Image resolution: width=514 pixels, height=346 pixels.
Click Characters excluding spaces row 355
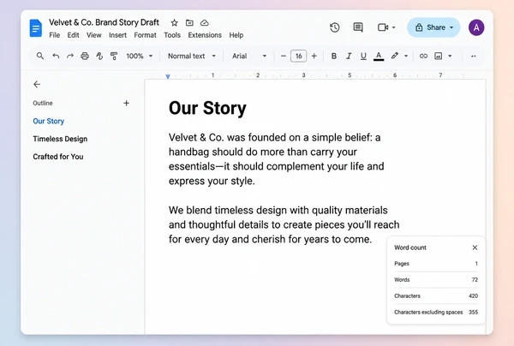pyautogui.click(x=436, y=312)
